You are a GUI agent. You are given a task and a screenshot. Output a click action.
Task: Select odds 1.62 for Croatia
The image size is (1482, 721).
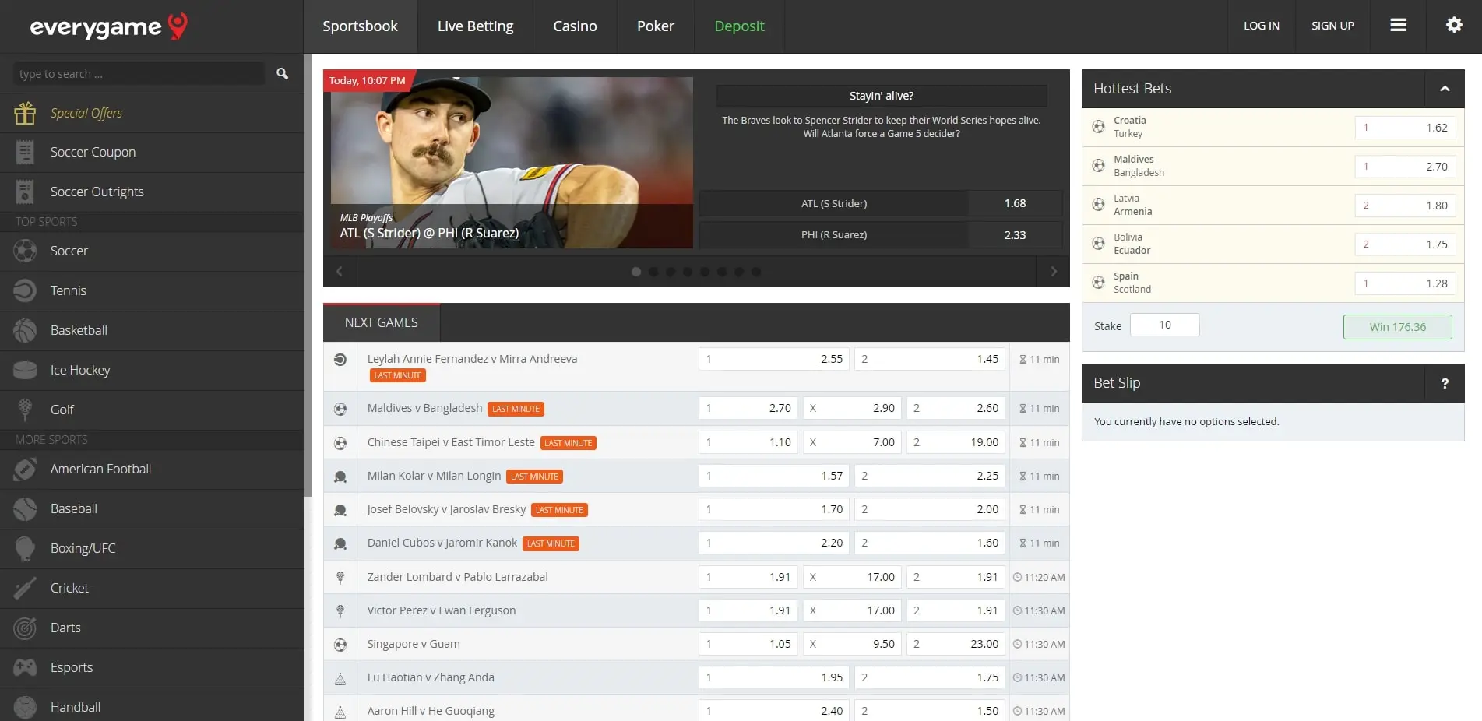(1405, 128)
